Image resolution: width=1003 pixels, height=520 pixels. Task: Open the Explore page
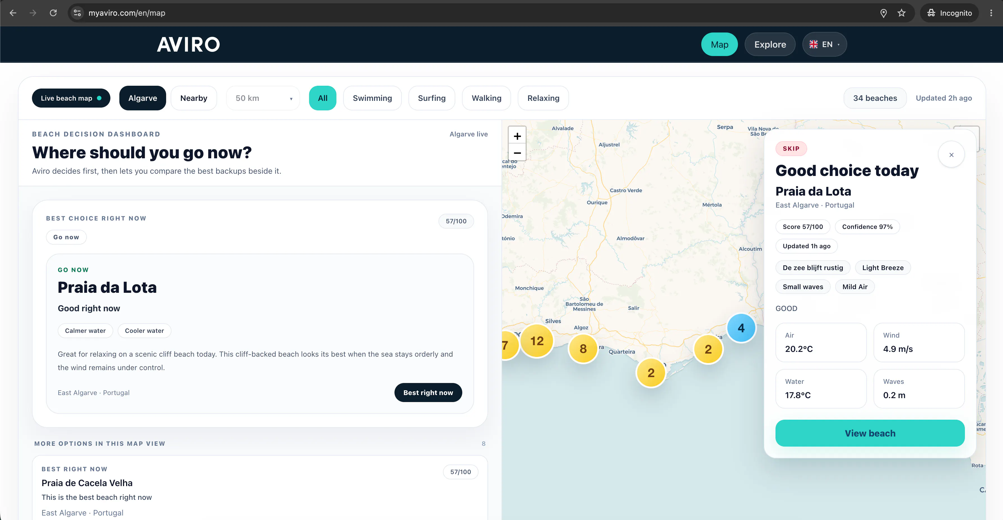[x=770, y=44]
